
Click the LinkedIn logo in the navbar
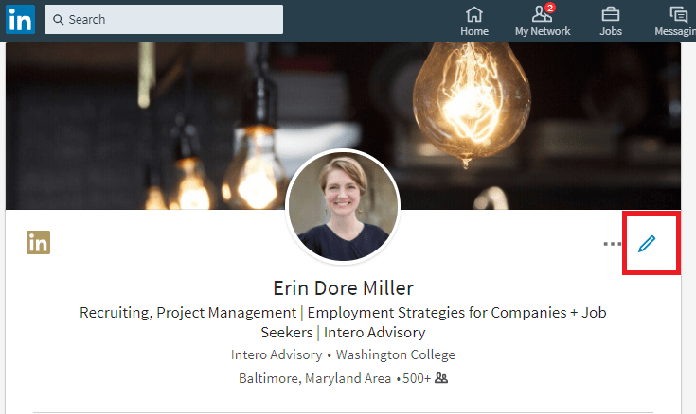tap(21, 20)
